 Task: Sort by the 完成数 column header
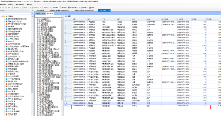[x=199, y=19]
